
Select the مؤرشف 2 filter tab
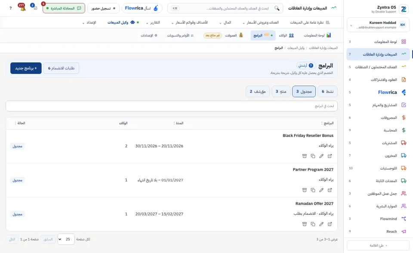(258, 92)
